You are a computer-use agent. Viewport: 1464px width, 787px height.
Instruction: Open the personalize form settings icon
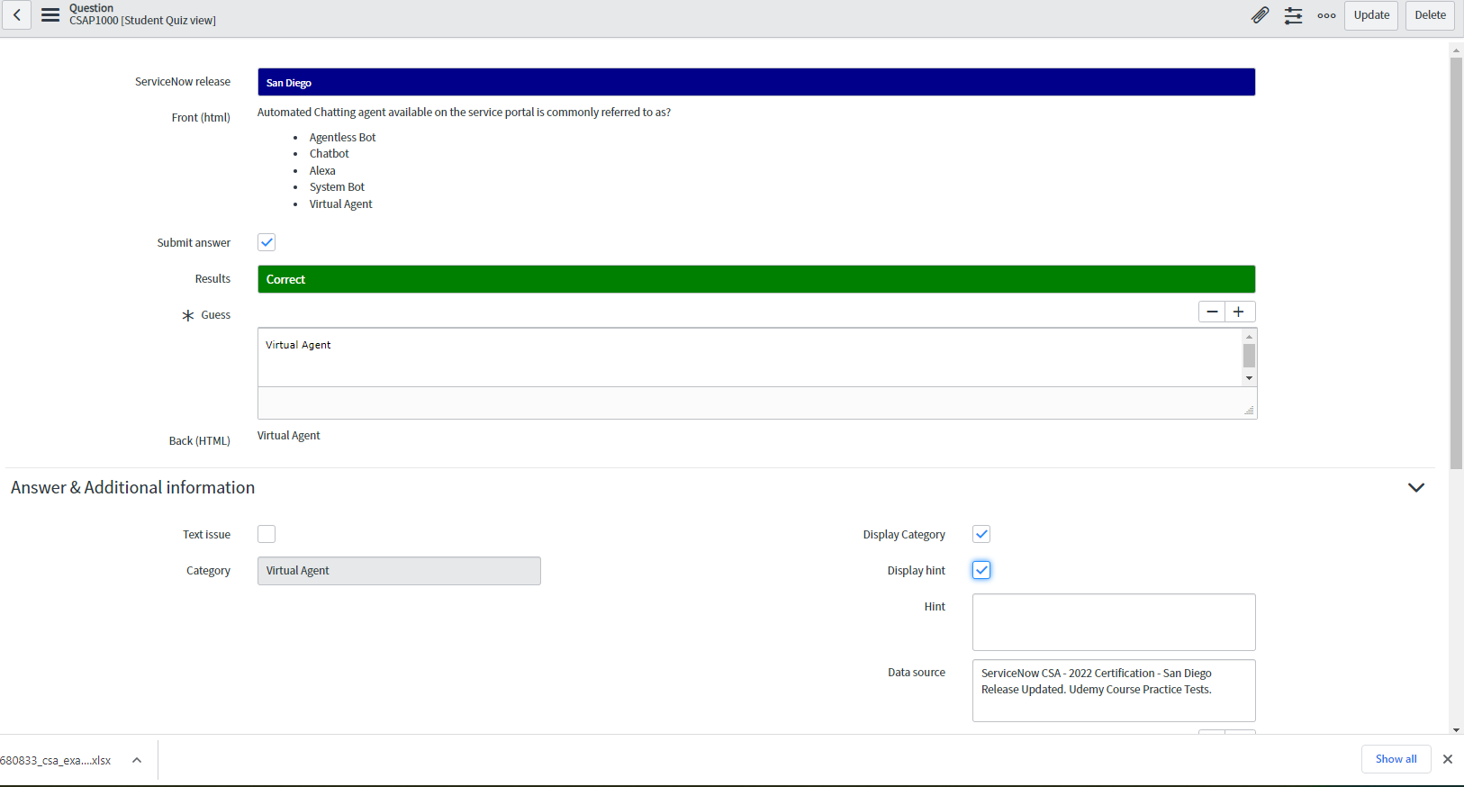1293,15
